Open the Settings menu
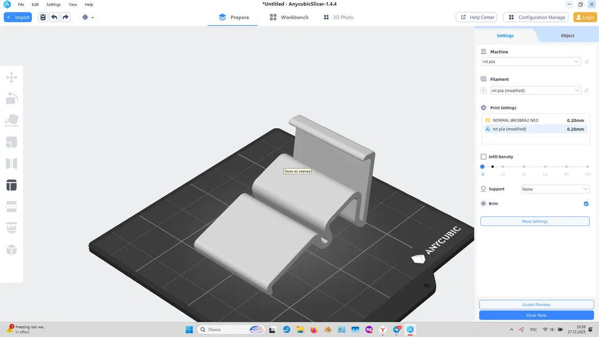This screenshot has height=337, width=599. click(53, 5)
